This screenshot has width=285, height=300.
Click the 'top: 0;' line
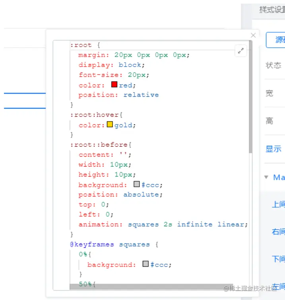tap(94, 204)
